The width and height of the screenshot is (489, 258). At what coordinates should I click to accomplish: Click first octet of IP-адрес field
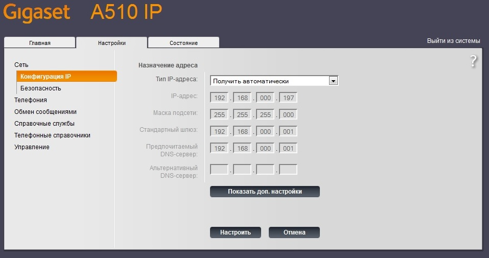pyautogui.click(x=219, y=98)
